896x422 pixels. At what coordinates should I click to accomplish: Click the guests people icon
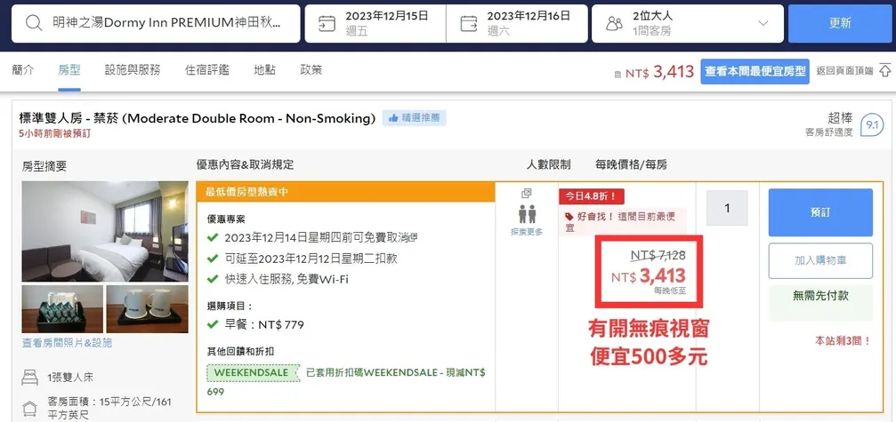pyautogui.click(x=614, y=24)
